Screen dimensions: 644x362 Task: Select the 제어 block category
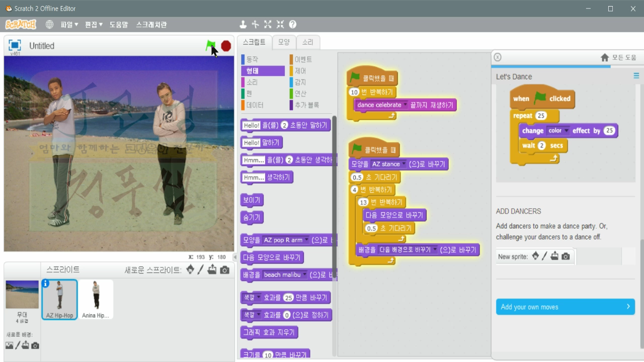click(x=310, y=71)
